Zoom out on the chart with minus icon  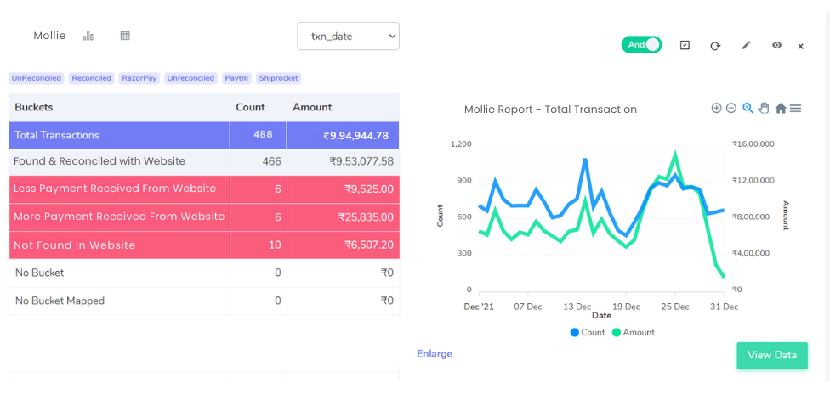click(731, 108)
